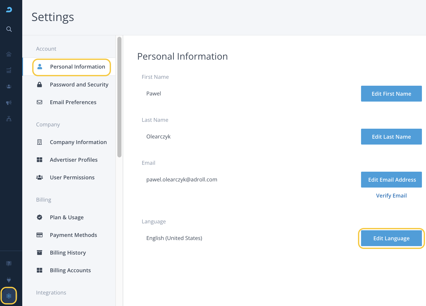Open the audiences people icon in sidebar
The width and height of the screenshot is (426, 306).
point(9,86)
